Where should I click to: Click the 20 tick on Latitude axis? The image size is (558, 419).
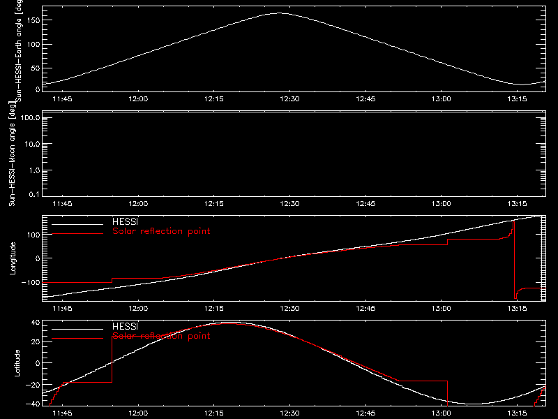click(x=36, y=342)
